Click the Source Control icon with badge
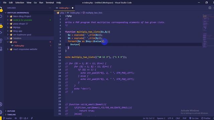Screen dimensions: 214x120 (x=1, y=26)
